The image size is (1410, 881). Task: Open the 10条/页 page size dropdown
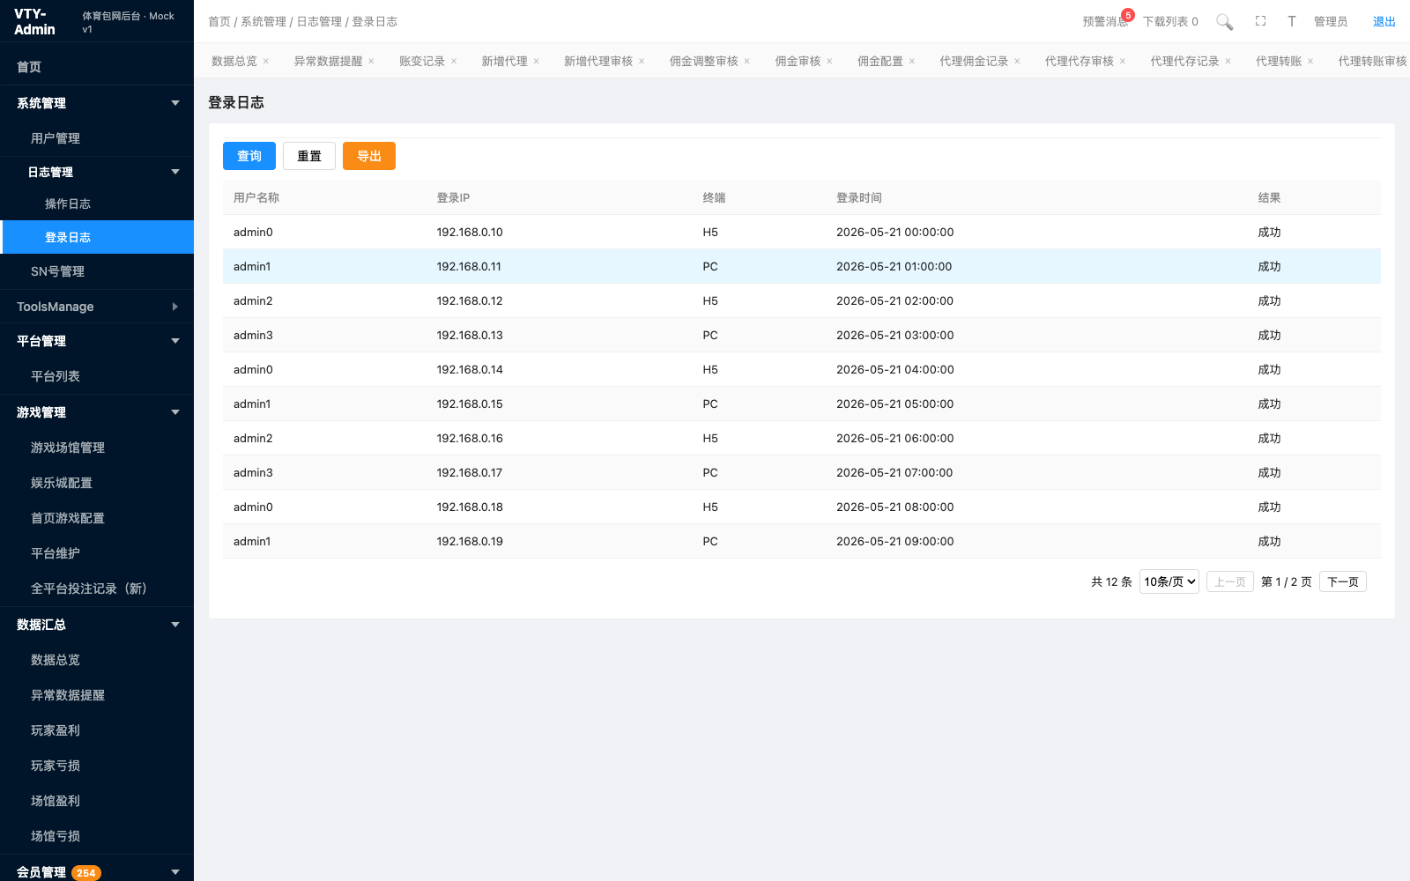(x=1169, y=581)
